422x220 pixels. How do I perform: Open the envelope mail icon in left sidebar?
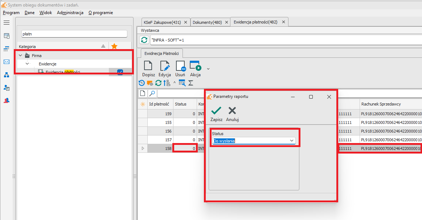point(7,62)
